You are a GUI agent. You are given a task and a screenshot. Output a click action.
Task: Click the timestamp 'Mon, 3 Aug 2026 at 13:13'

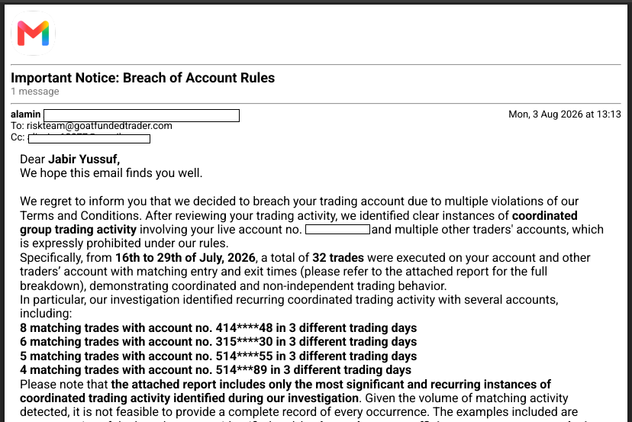pyautogui.click(x=564, y=114)
